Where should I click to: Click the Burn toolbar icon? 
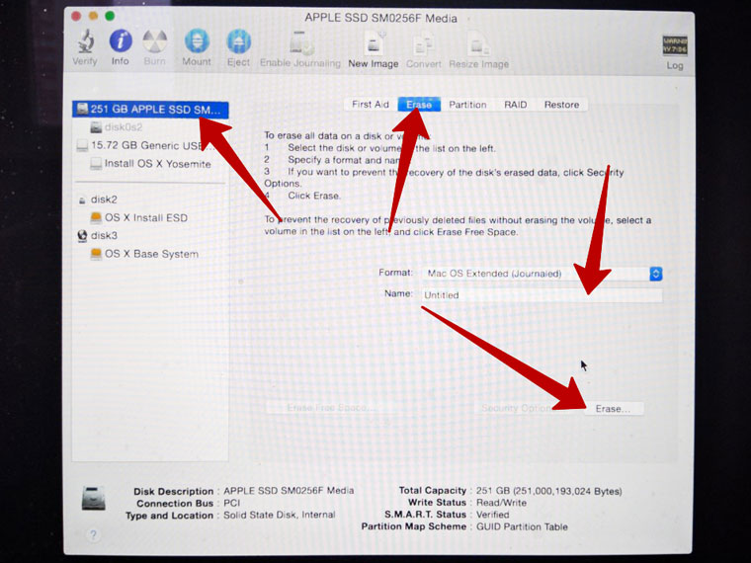(155, 41)
